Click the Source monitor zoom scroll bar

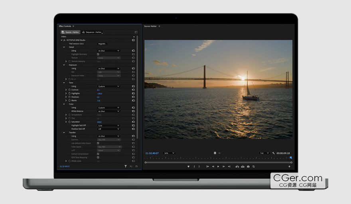(x=218, y=162)
